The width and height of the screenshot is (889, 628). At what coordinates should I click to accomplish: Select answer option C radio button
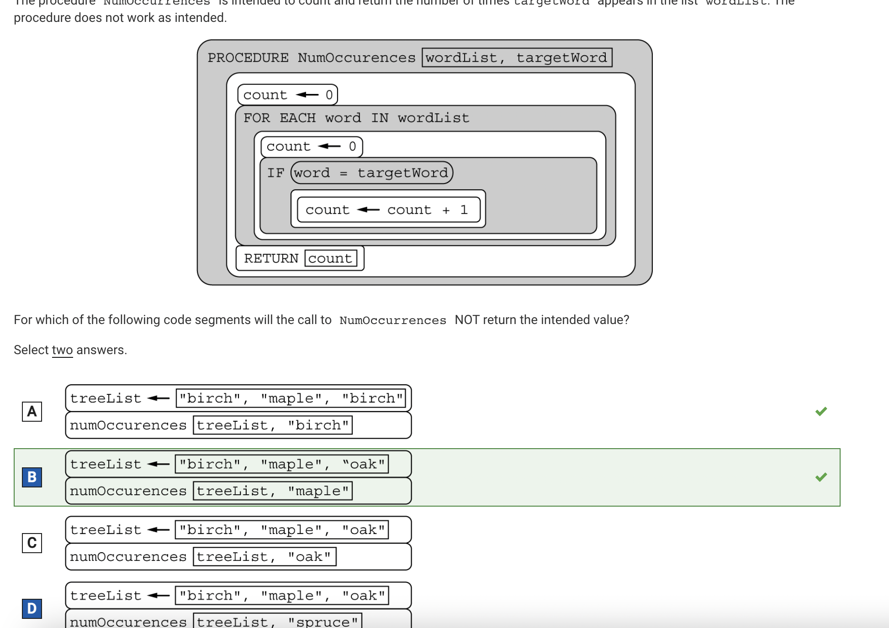(x=32, y=542)
